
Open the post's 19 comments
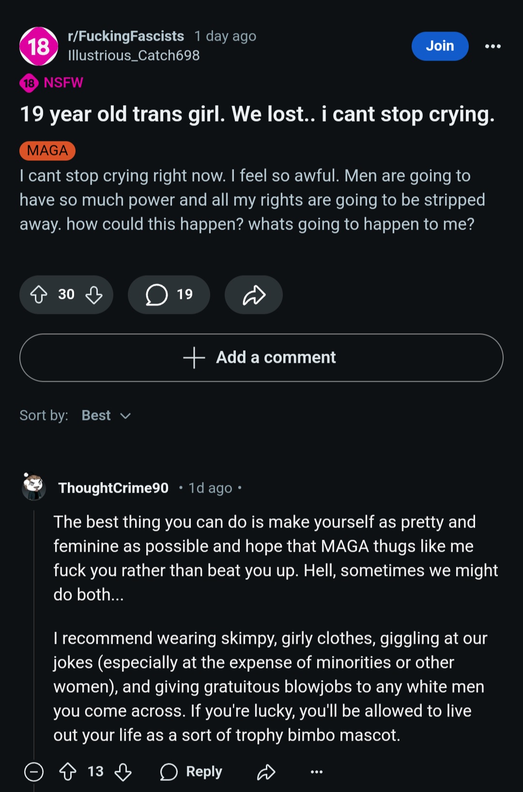click(169, 295)
